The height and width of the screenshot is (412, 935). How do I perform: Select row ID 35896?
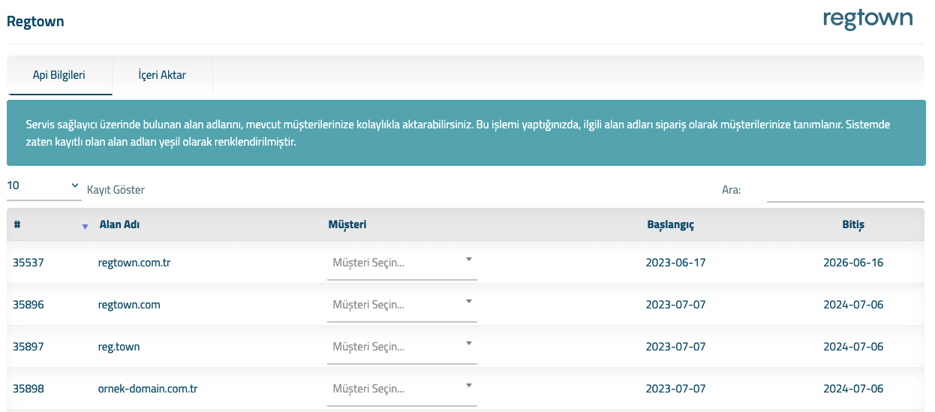[x=29, y=305]
